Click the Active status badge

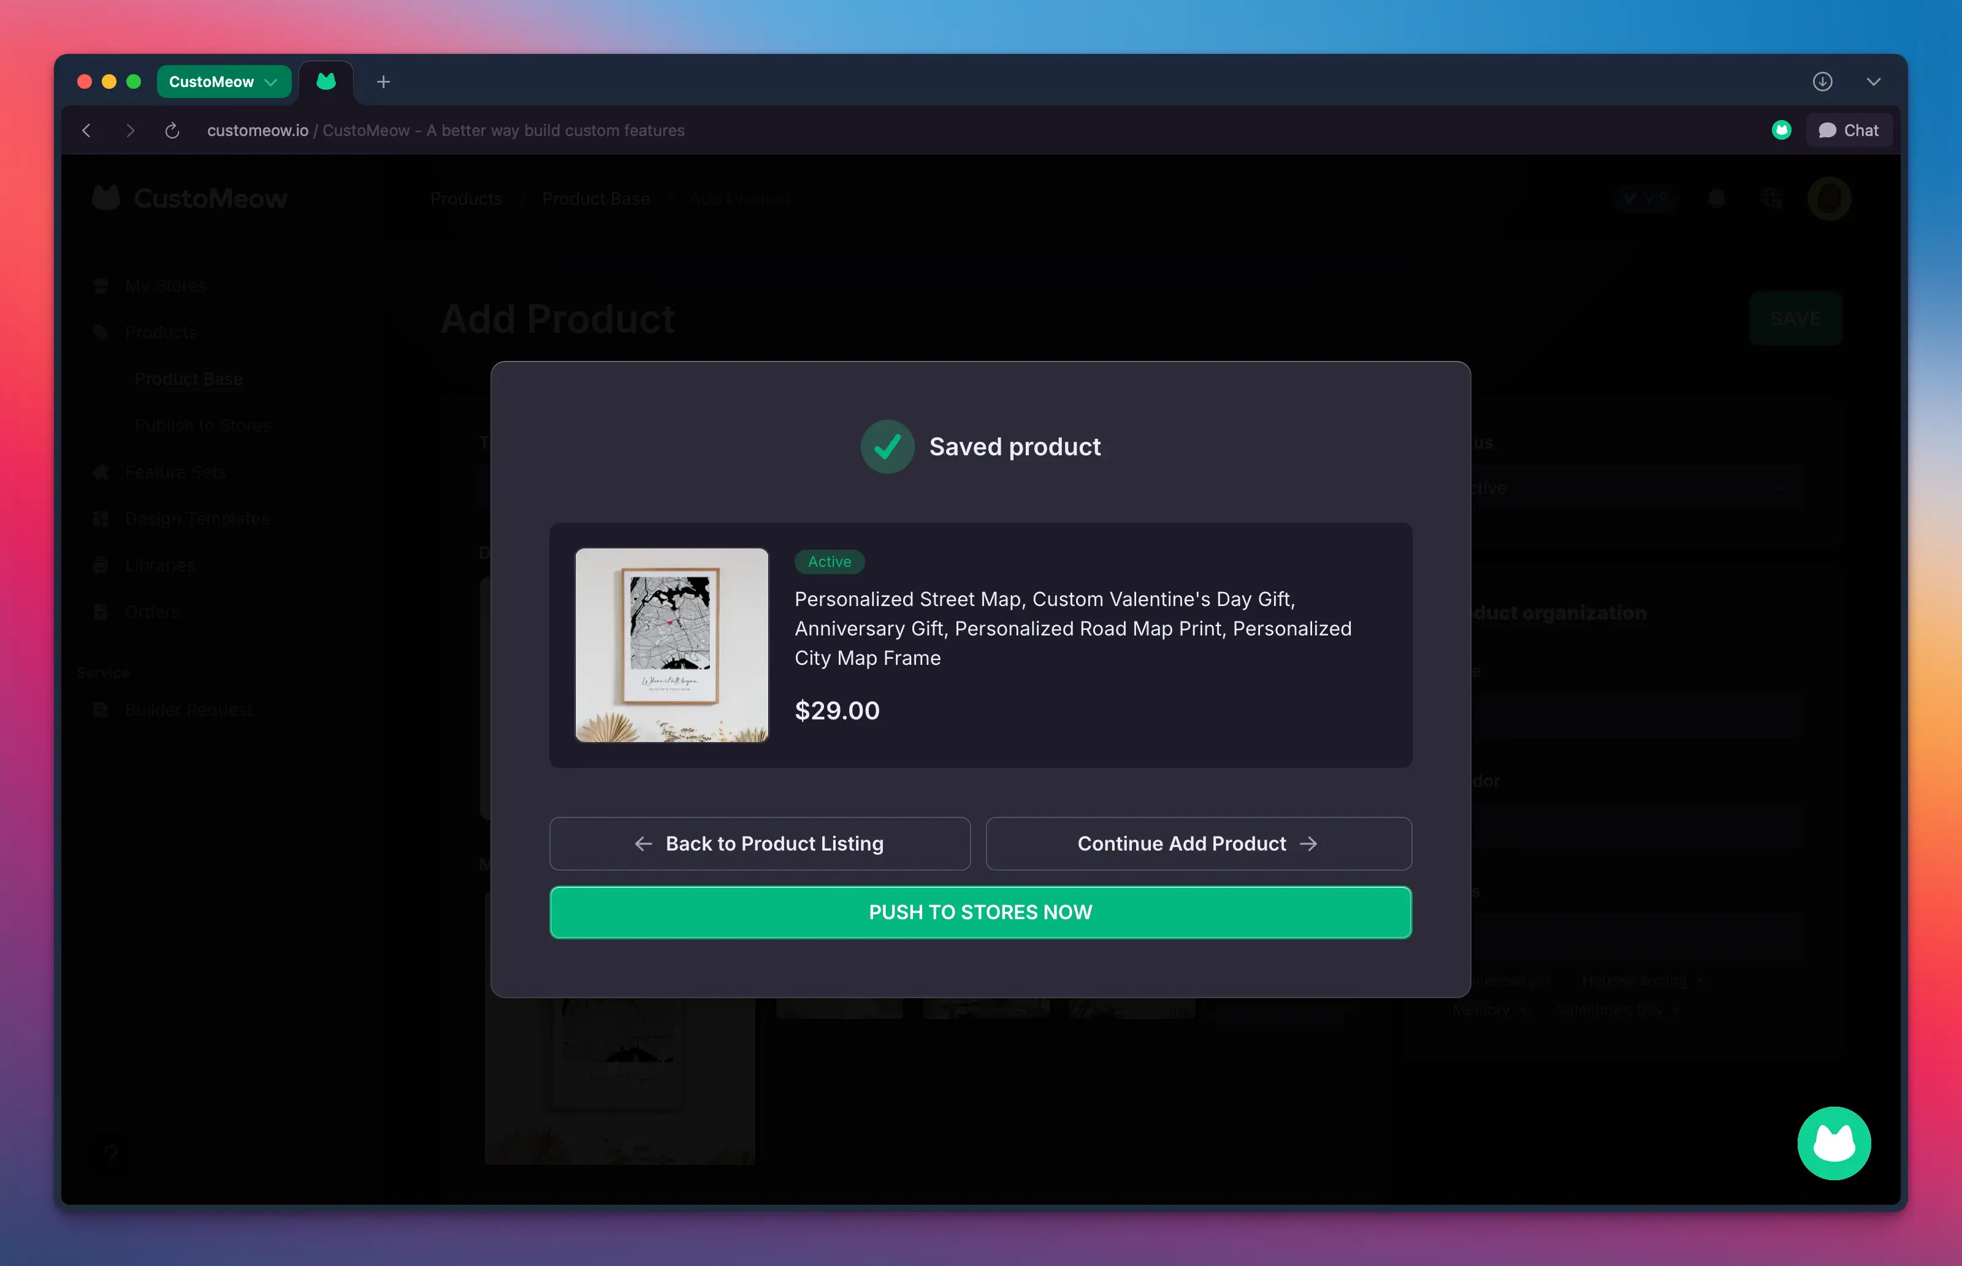[829, 561]
